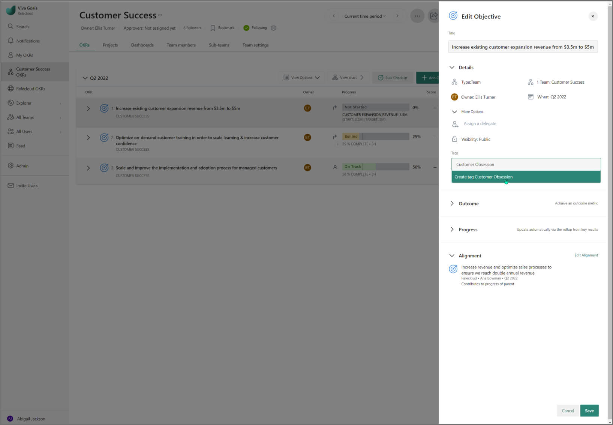Screen dimensions: 613x425
Task: Select Create tag Customer Obsession option
Action: click(x=526, y=177)
